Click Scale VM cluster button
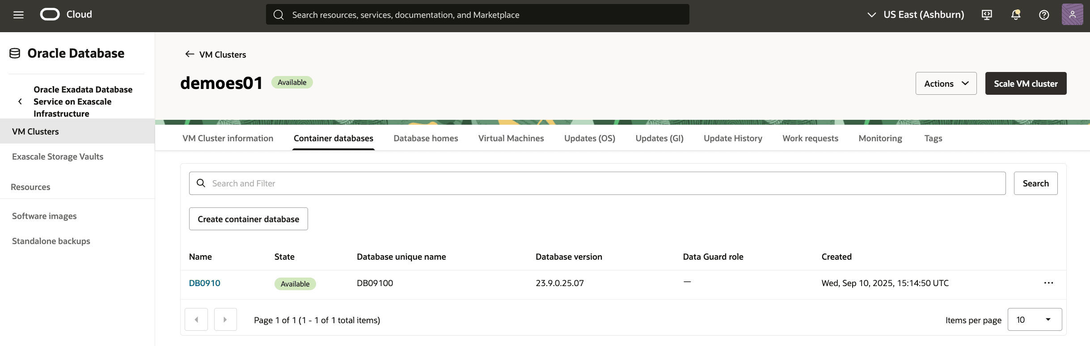The width and height of the screenshot is (1090, 346). (x=1026, y=84)
